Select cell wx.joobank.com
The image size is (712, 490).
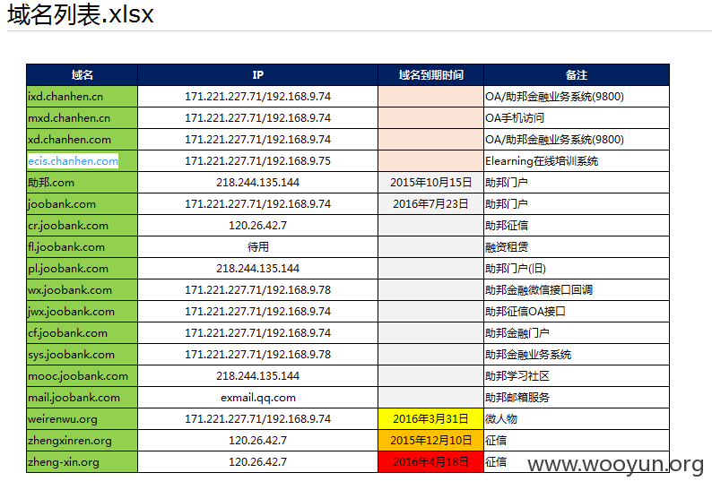82,290
